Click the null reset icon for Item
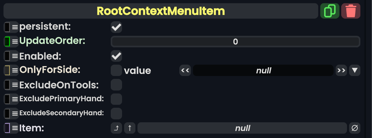This screenshot has width=372, height=138. click(355, 128)
